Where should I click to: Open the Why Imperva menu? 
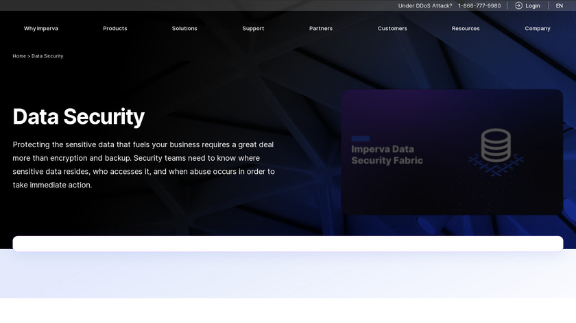40,28
